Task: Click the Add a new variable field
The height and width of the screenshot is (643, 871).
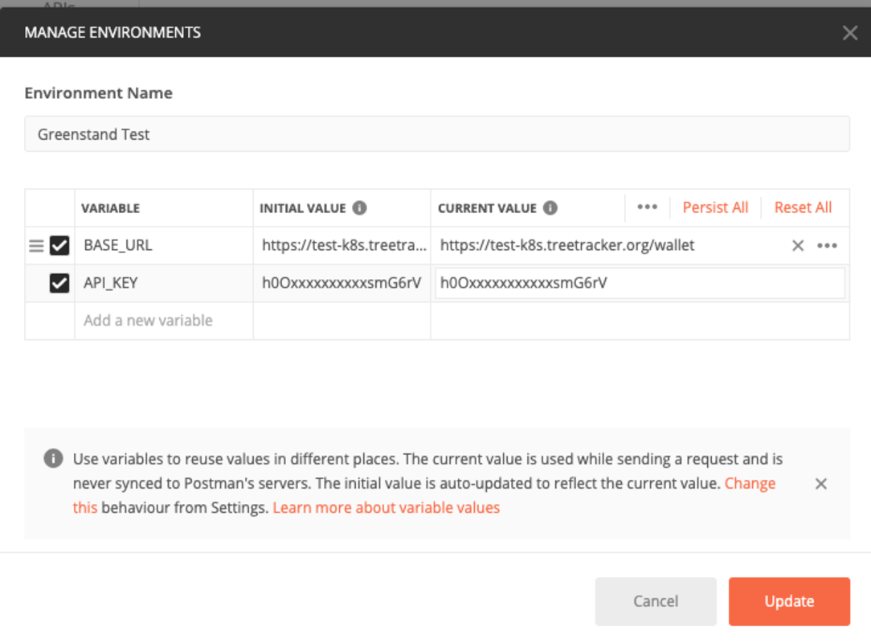Action: pyautogui.click(x=164, y=321)
